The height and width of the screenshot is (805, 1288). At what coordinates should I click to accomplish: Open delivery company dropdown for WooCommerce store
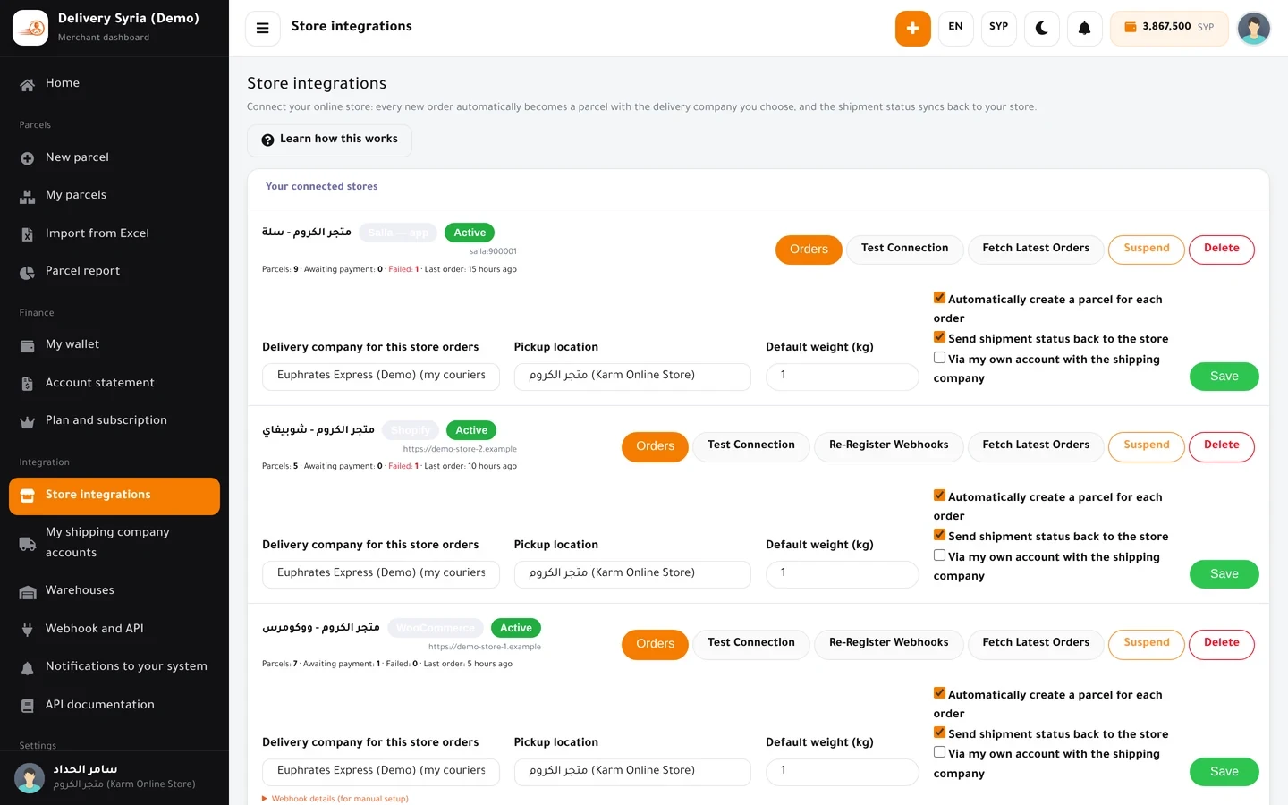click(381, 772)
